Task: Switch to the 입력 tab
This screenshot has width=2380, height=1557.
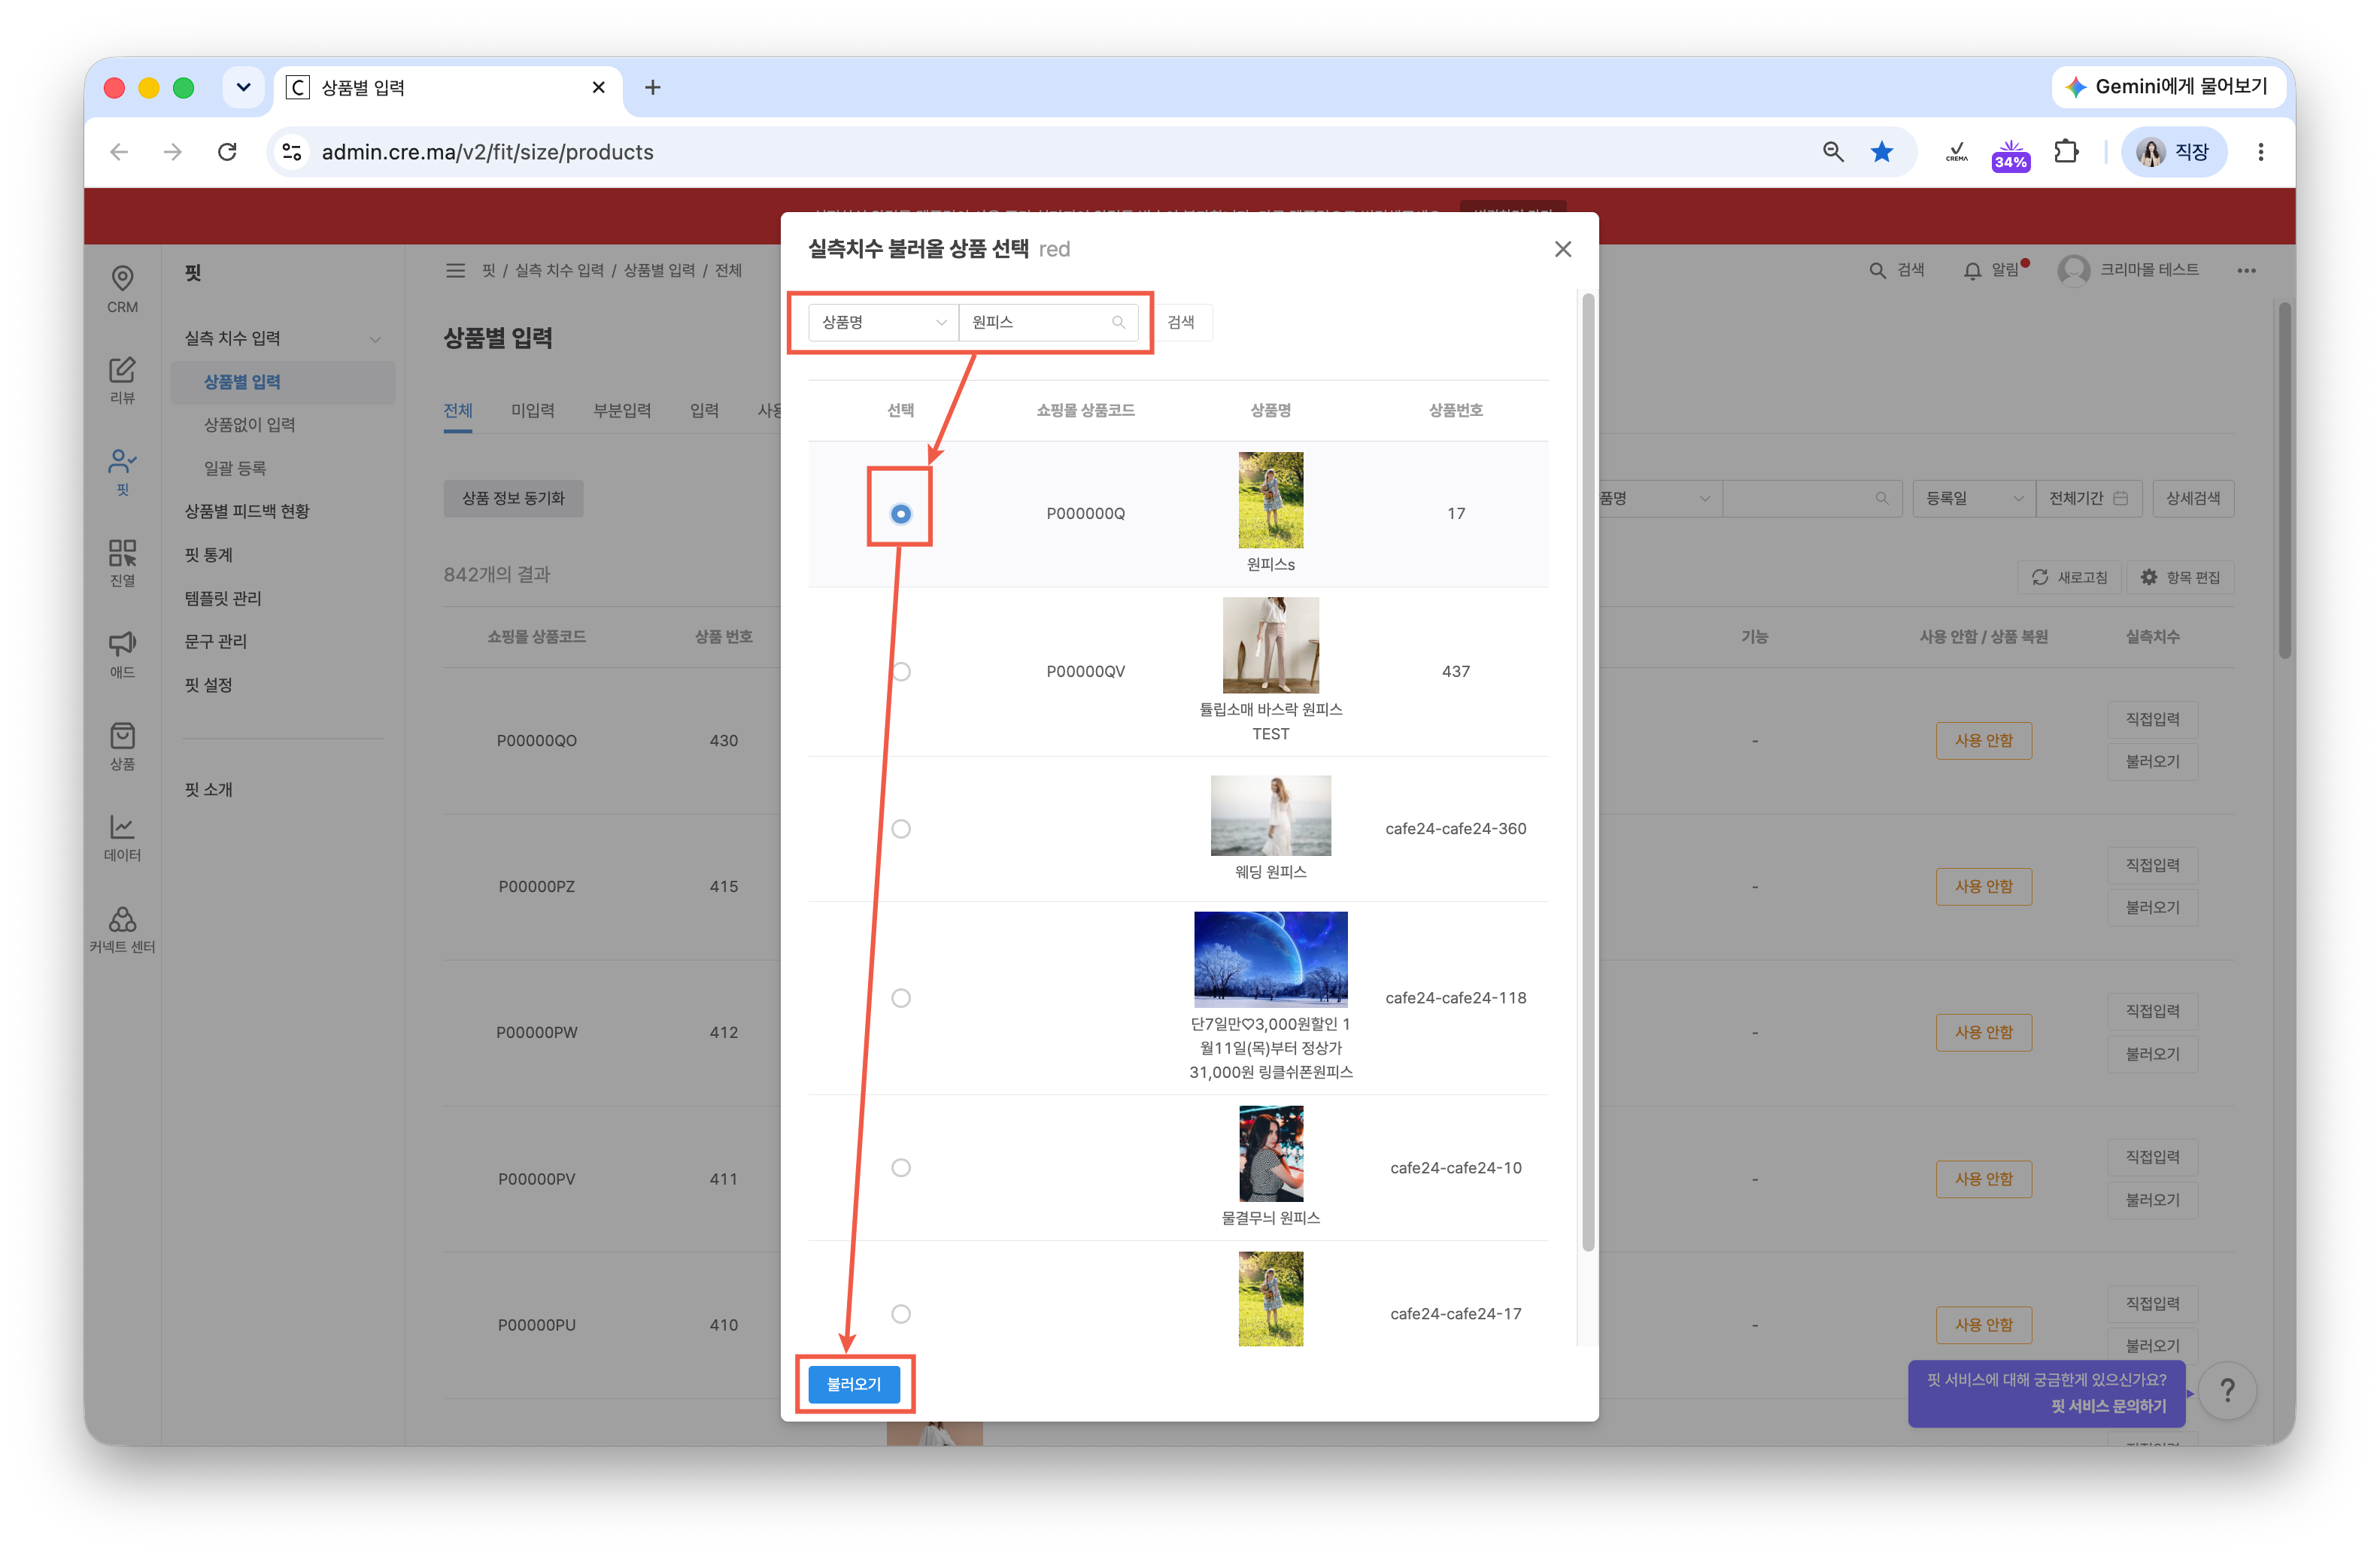Action: point(704,411)
